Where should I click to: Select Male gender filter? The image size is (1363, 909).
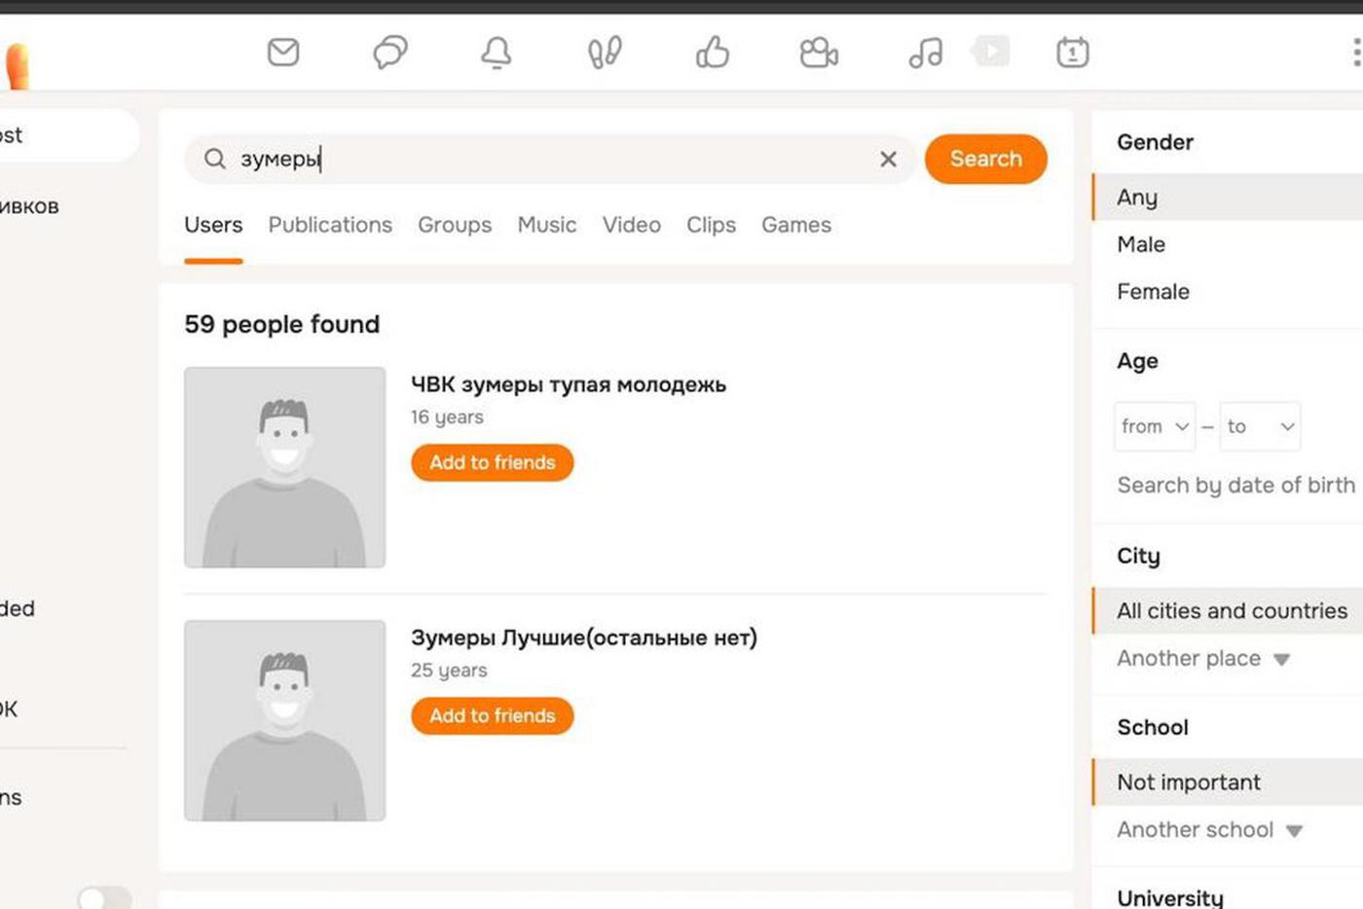[1140, 244]
